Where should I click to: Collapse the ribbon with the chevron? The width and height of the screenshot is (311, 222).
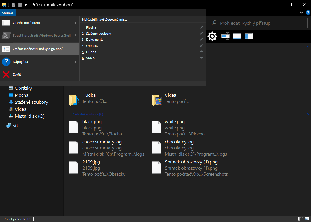pyautogui.click(x=302, y=13)
